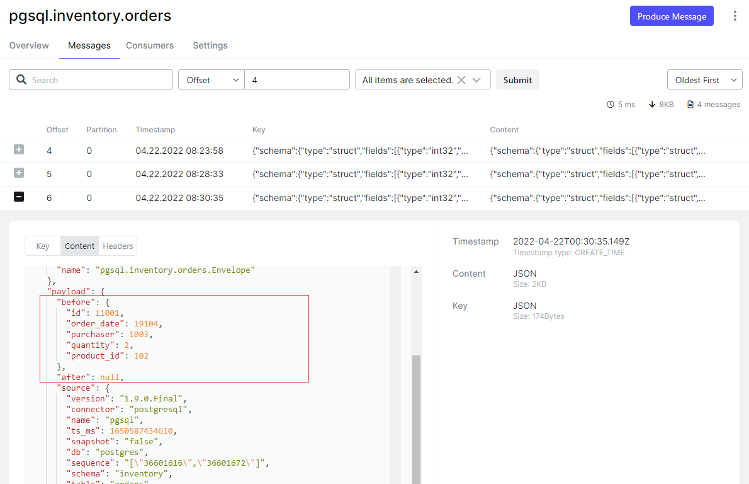
Task: Click the "before": { JSON line
Action: 82,302
